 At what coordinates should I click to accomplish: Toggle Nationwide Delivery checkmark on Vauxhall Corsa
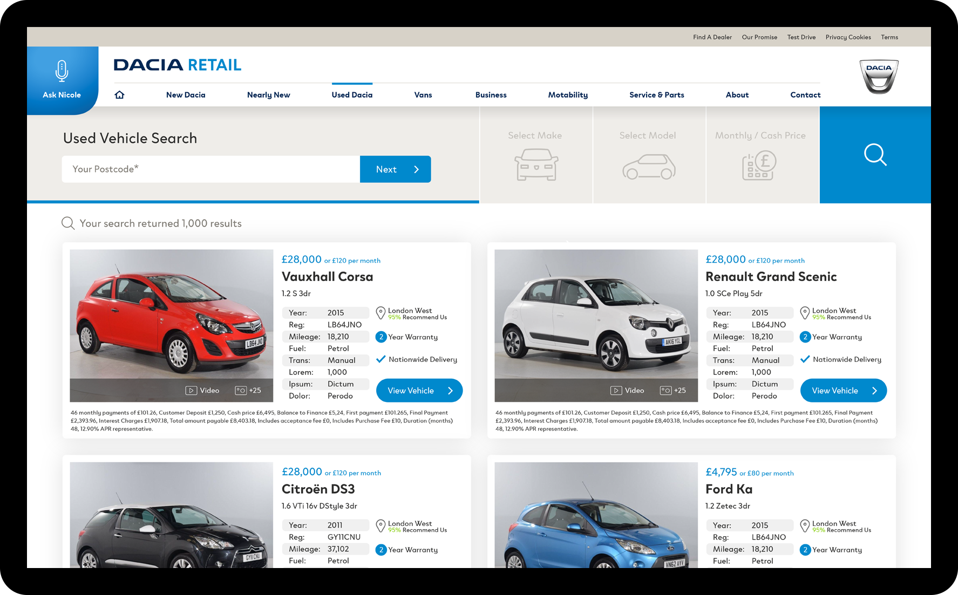[381, 359]
